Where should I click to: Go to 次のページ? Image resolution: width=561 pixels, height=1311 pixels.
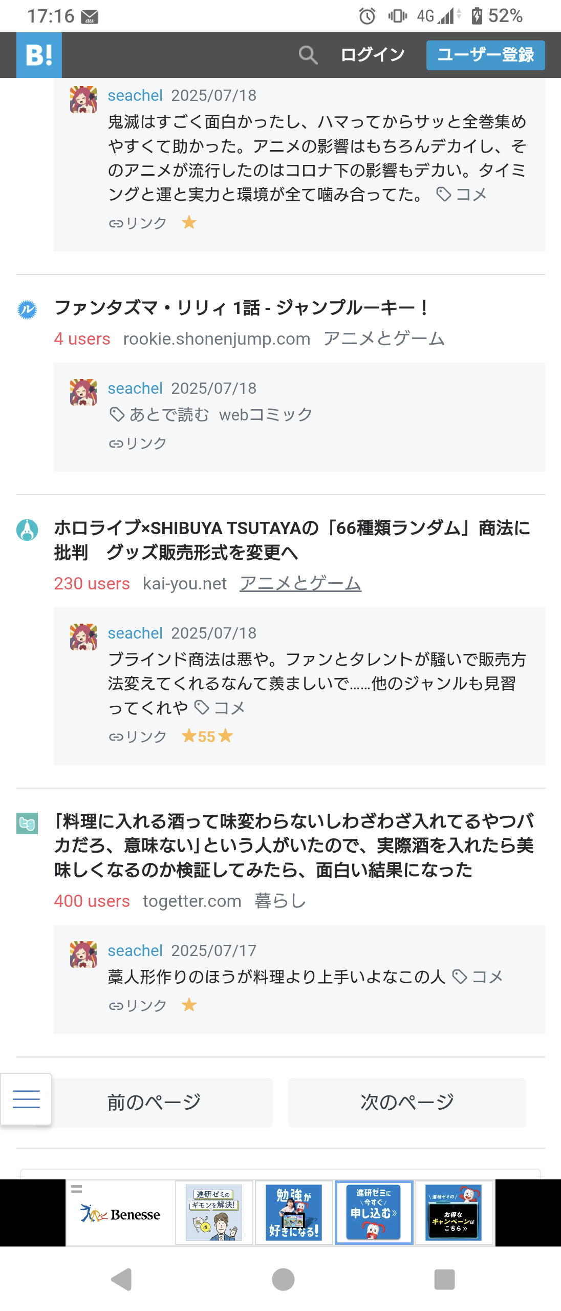pyautogui.click(x=407, y=1102)
